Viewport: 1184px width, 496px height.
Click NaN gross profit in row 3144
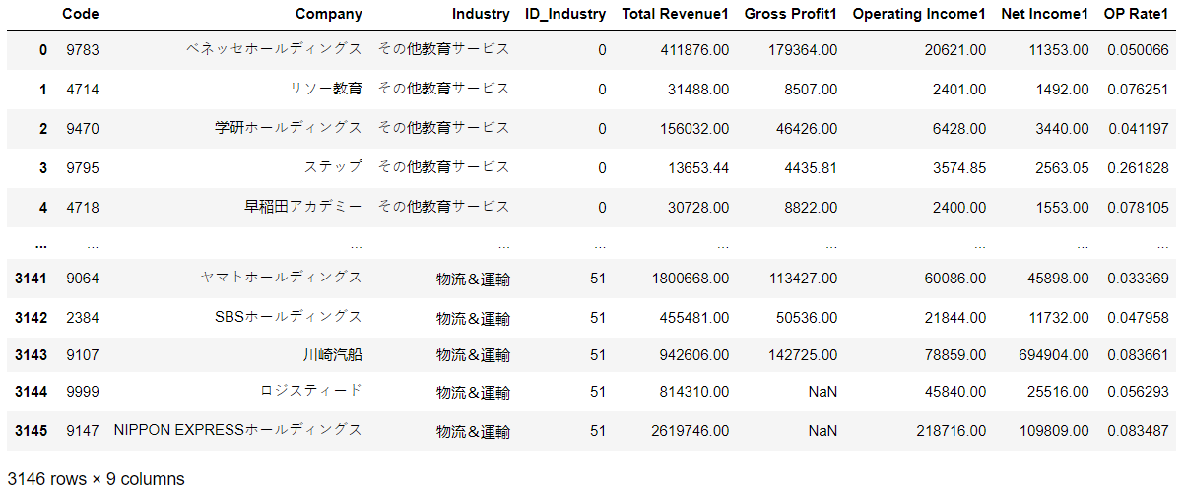tap(822, 392)
